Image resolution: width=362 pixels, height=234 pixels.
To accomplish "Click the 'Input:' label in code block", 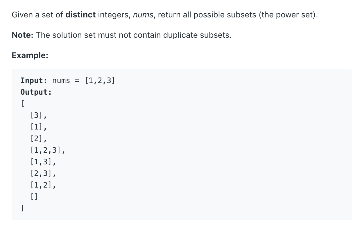I will [x=32, y=80].
